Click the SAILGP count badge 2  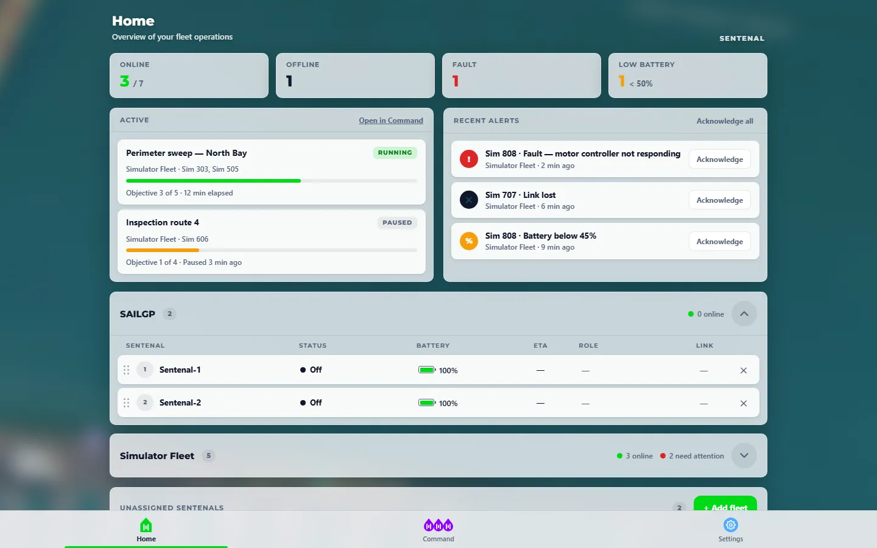[170, 314]
